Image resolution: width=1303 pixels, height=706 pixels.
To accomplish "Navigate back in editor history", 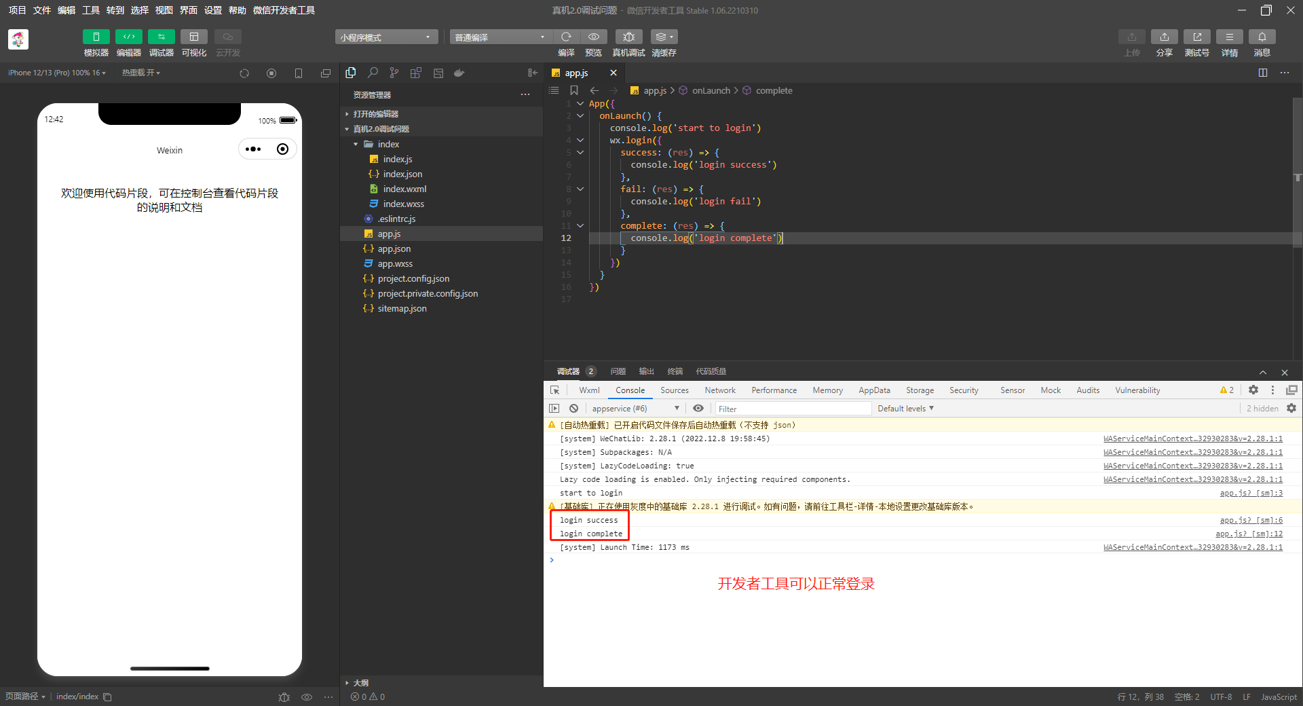I will 594,90.
